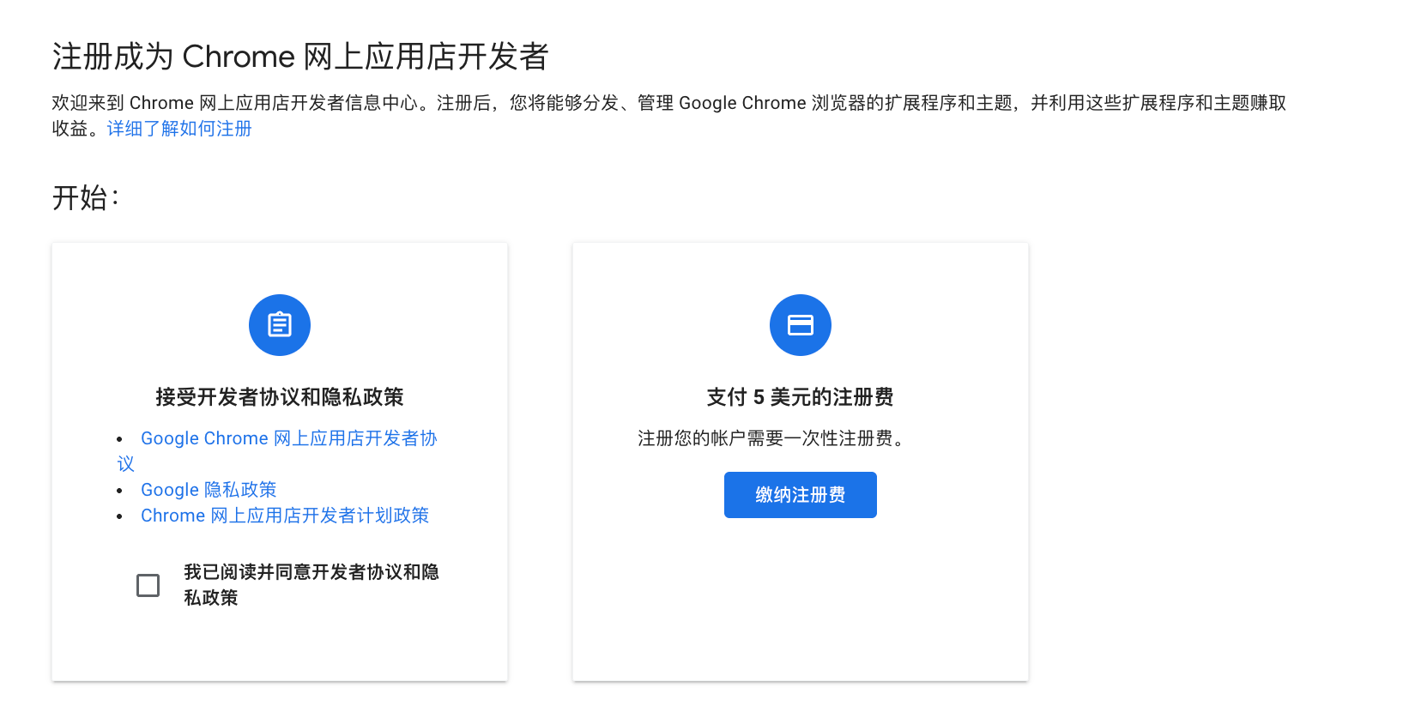
Task: Click the welcome paragraph starting with 欢迎来到
Action: 668,116
